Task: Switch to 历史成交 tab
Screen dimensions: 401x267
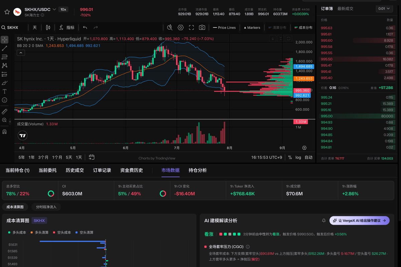Action: pyautogui.click(x=75, y=170)
